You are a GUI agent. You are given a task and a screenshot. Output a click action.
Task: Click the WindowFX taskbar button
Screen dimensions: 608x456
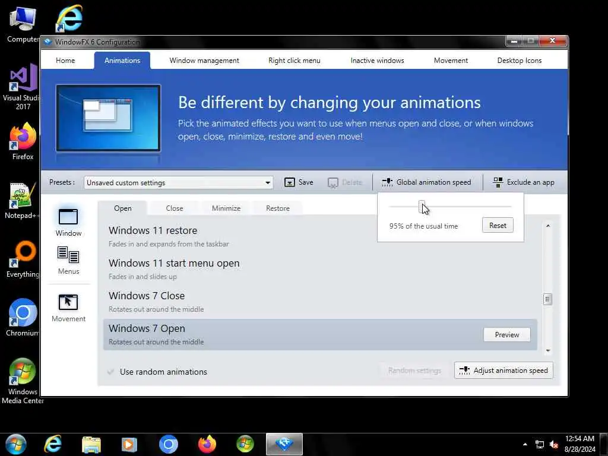click(x=284, y=444)
